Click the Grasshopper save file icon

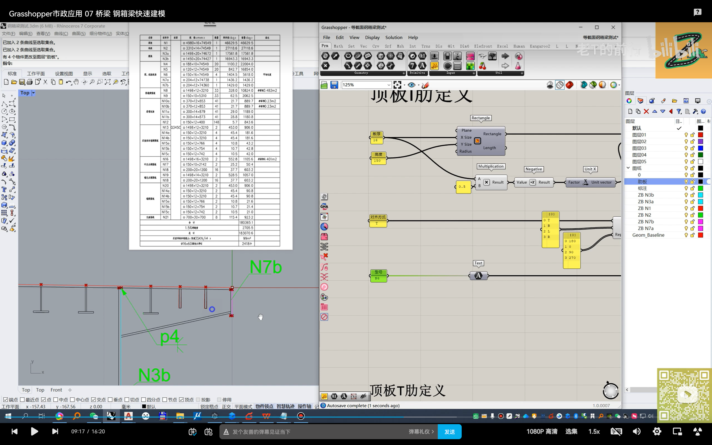pyautogui.click(x=334, y=85)
